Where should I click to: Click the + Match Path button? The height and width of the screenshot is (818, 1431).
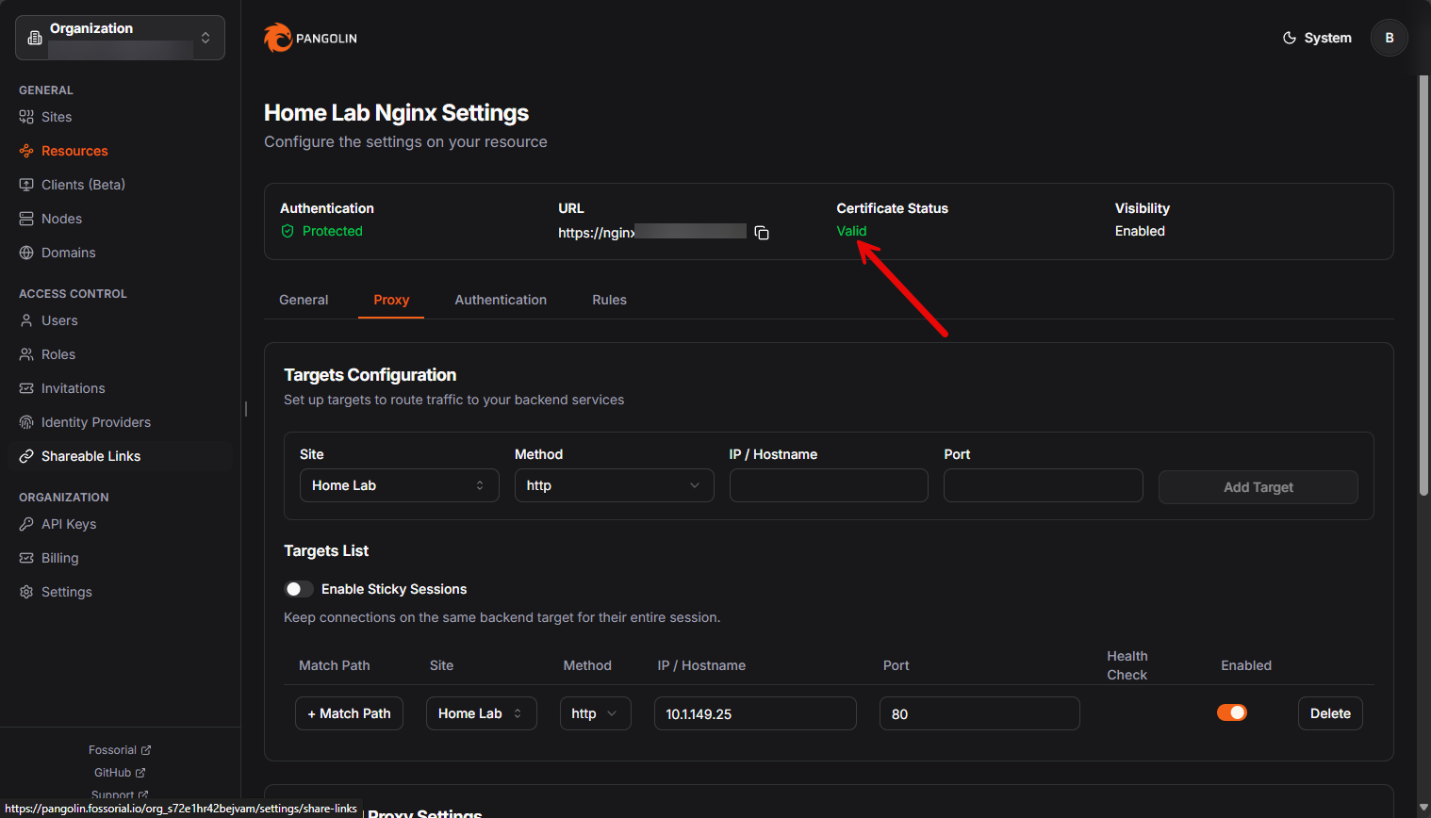tap(349, 713)
